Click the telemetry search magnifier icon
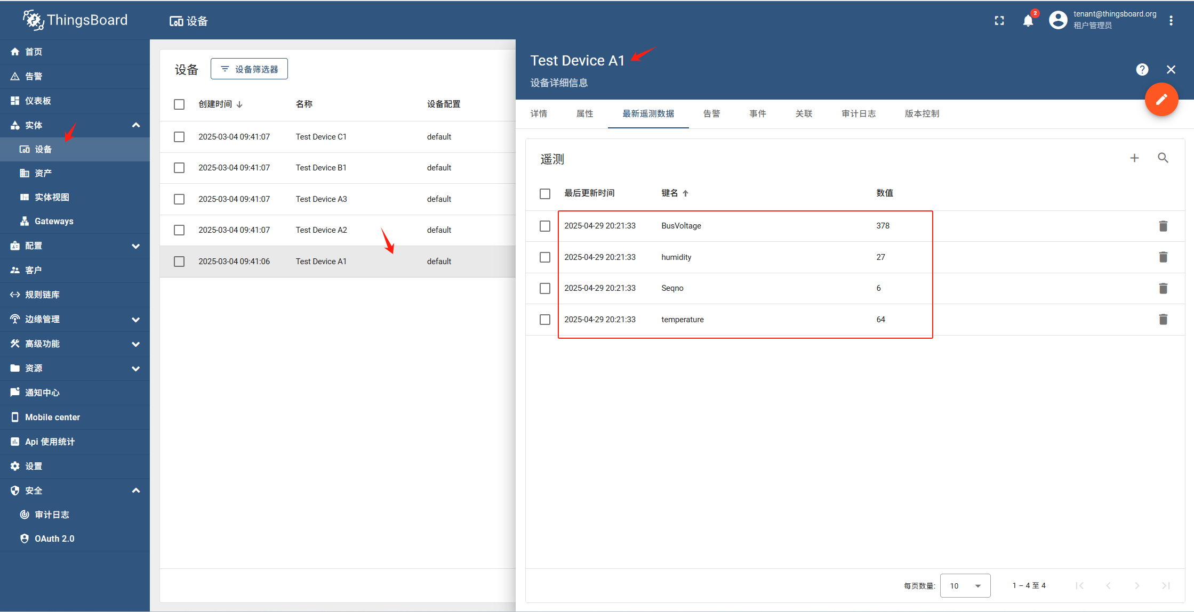This screenshot has height=612, width=1194. point(1163,158)
